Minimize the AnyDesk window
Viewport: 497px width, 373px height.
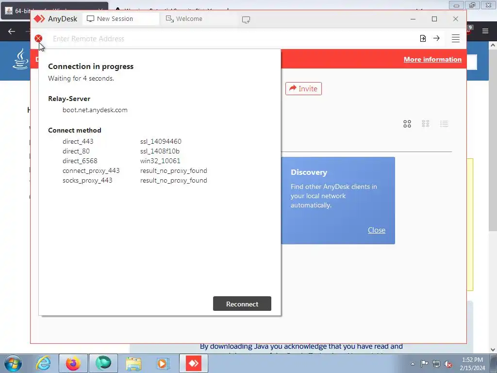[413, 19]
